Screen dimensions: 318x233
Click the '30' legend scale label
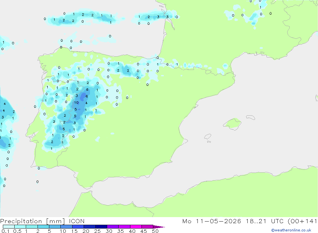[x=109, y=231]
